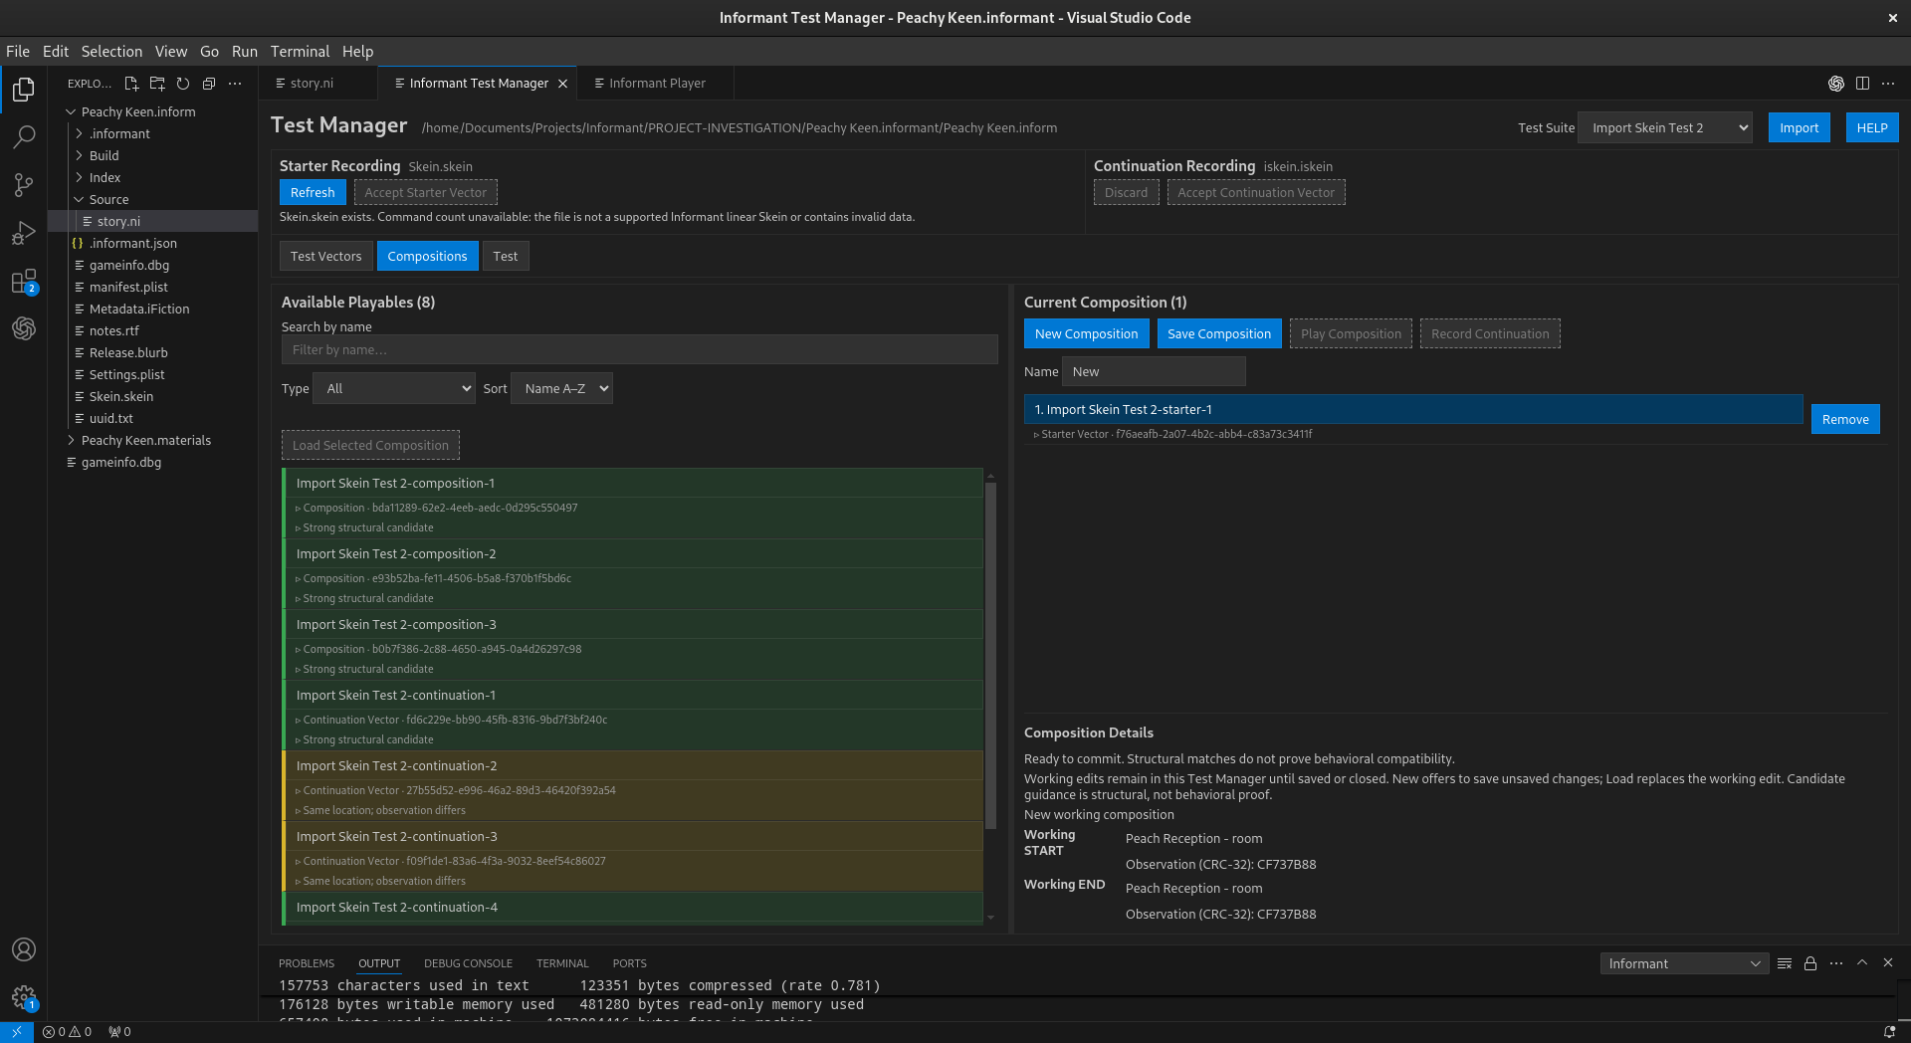Create a new file in the explorer
1911x1043 pixels.
pyautogui.click(x=131, y=84)
